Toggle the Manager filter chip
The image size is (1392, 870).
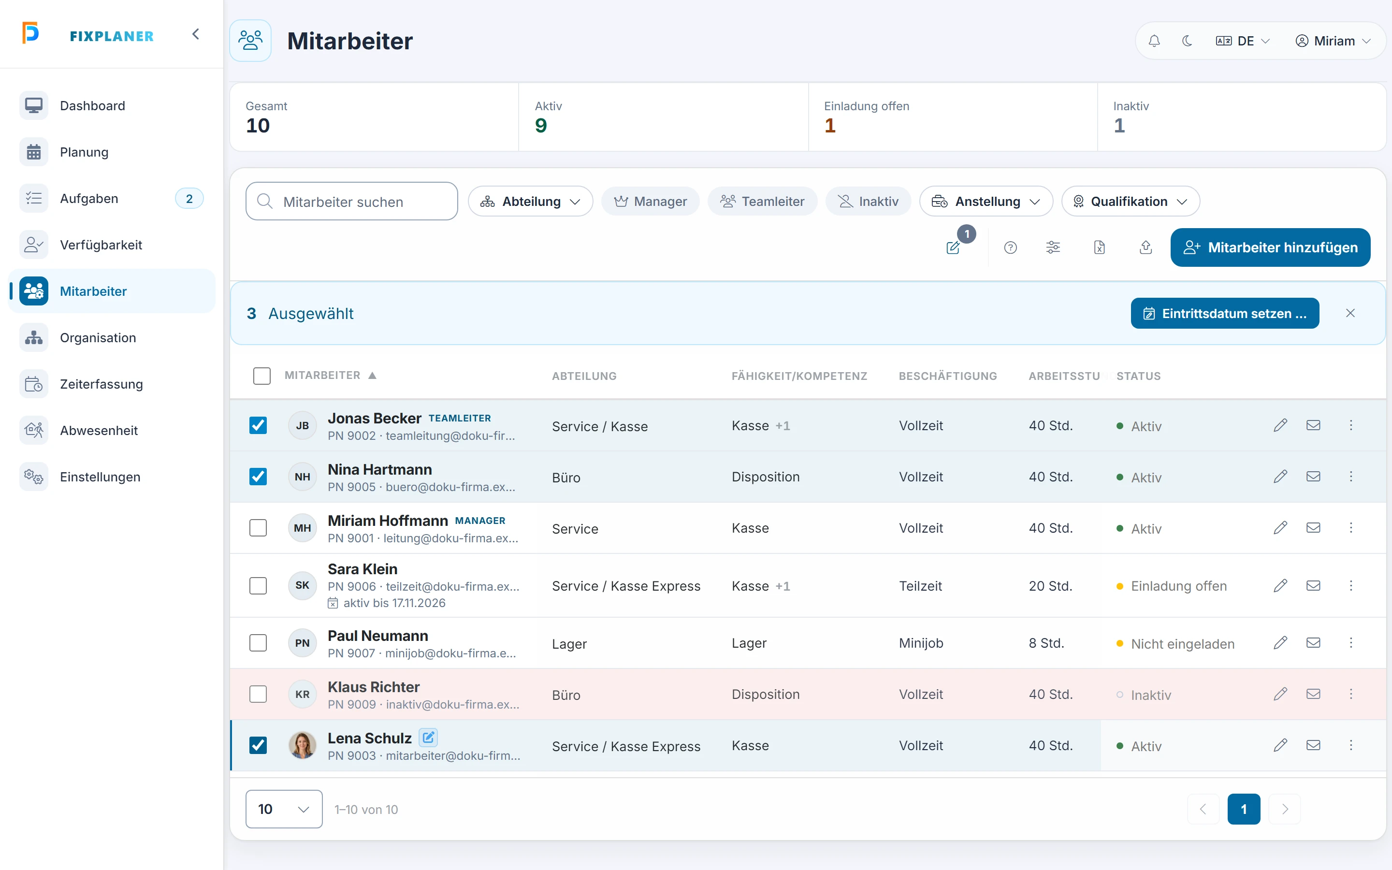pos(650,202)
